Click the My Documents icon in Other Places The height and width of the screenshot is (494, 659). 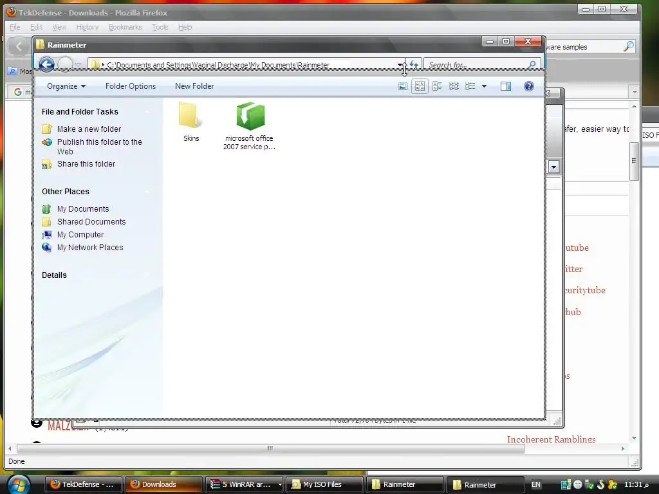coord(46,209)
